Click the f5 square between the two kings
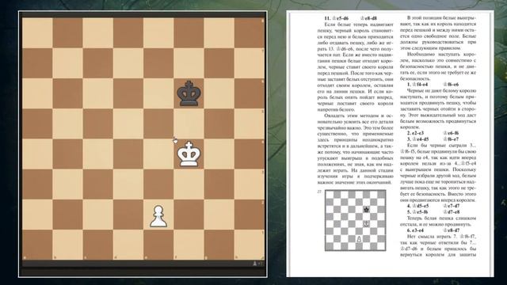The width and height of the screenshot is (507, 285). click(x=189, y=123)
